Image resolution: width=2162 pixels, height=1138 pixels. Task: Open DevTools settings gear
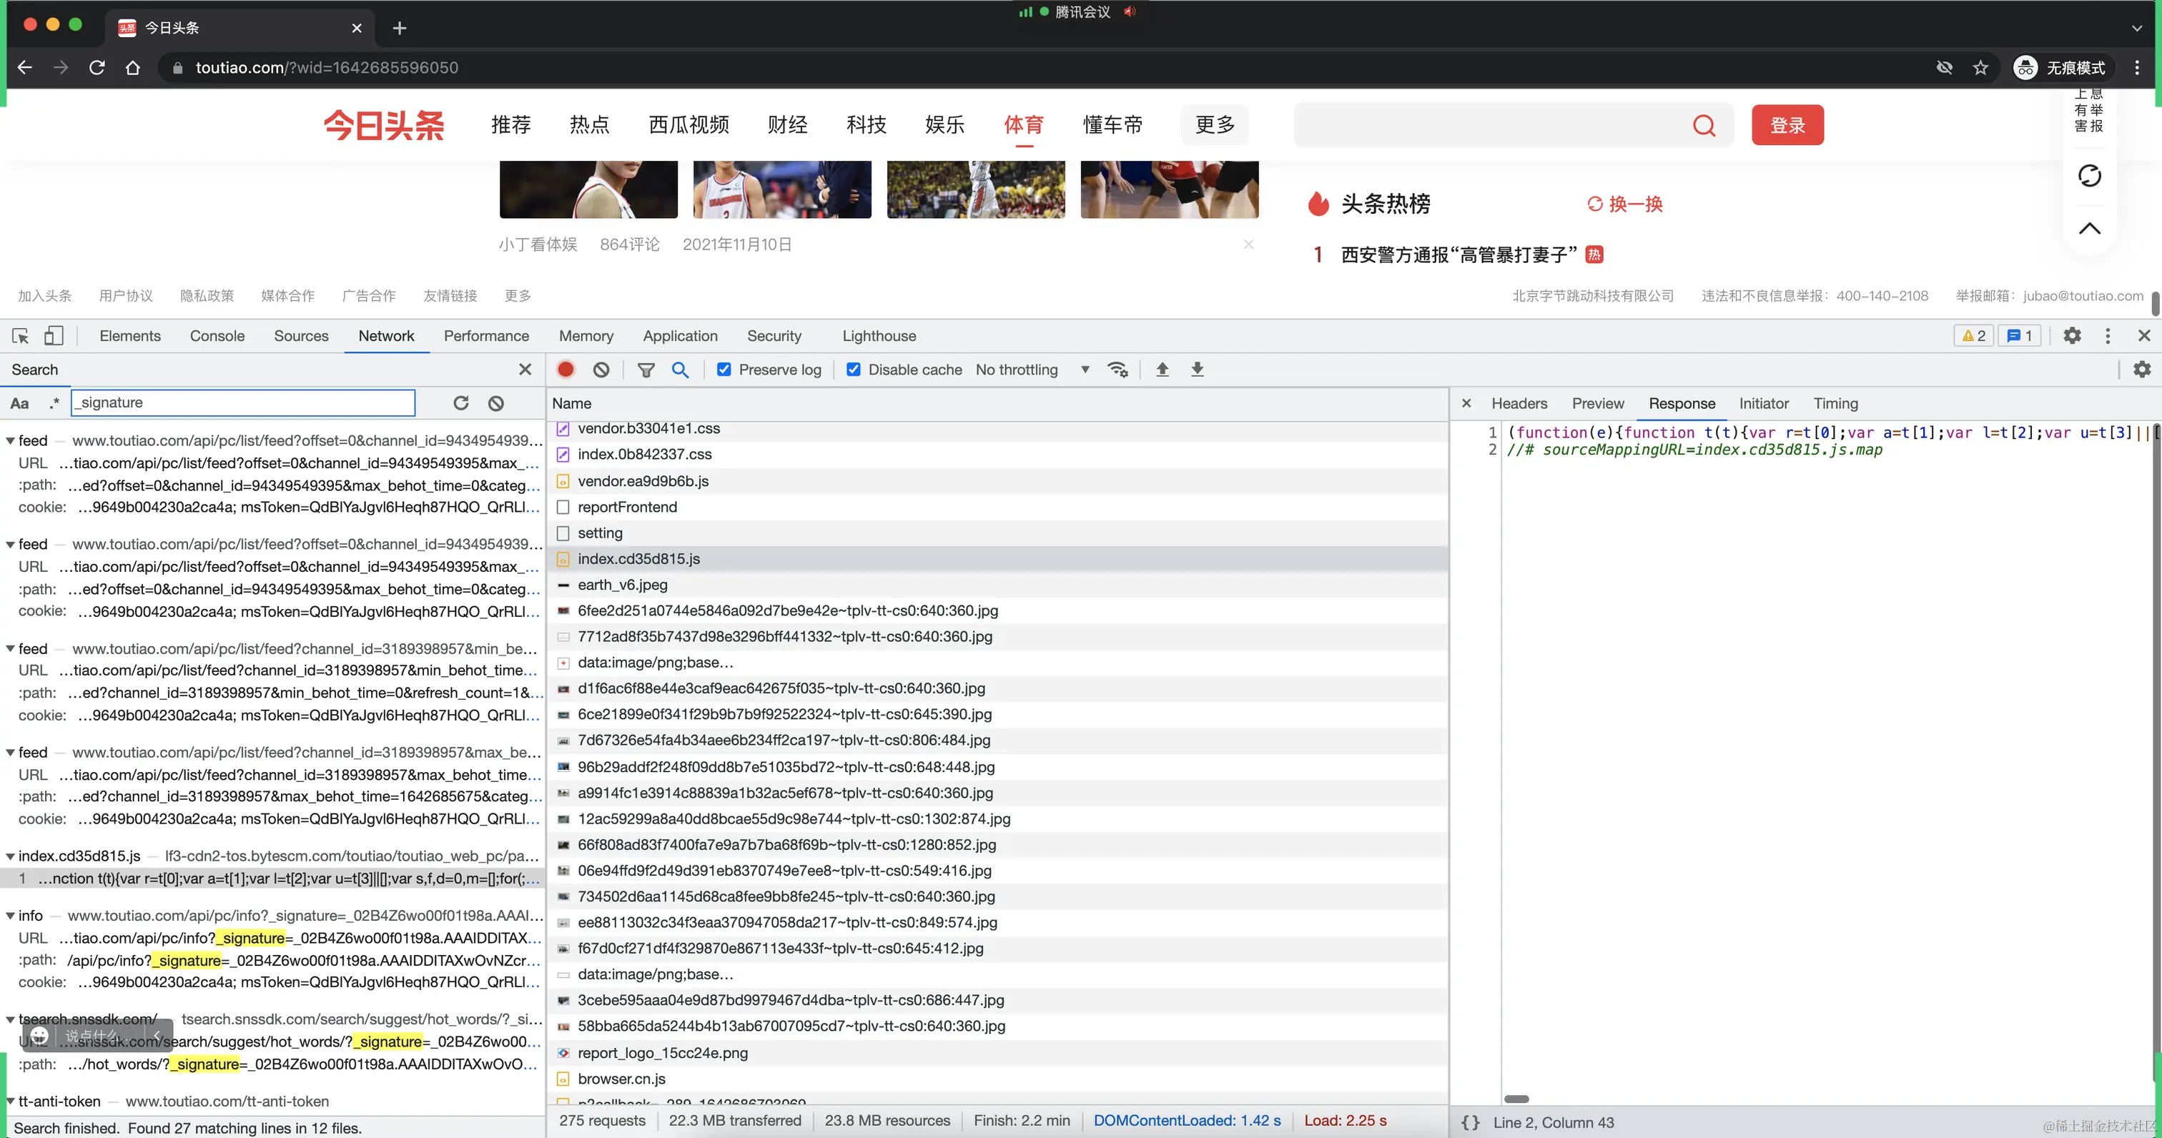point(2072,336)
